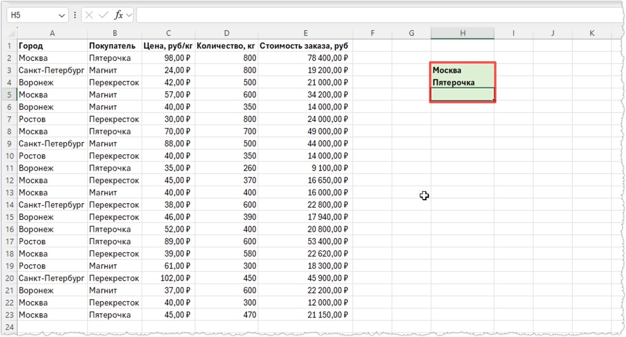Select cell H4 containing Пятерочка

coord(463,82)
